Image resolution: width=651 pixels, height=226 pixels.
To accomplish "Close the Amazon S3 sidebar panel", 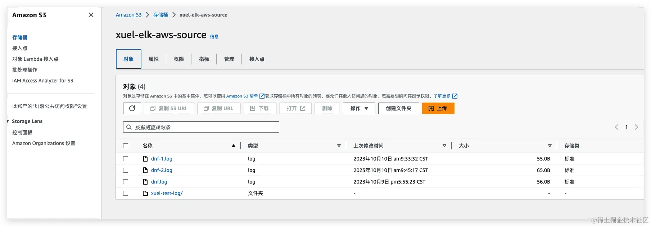I will tap(91, 15).
